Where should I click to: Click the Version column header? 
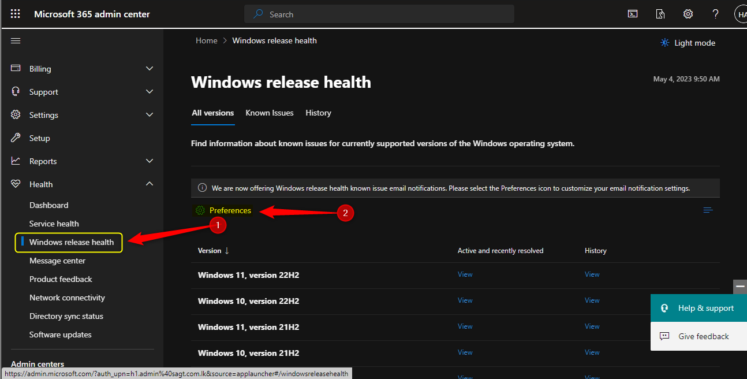pyautogui.click(x=210, y=251)
